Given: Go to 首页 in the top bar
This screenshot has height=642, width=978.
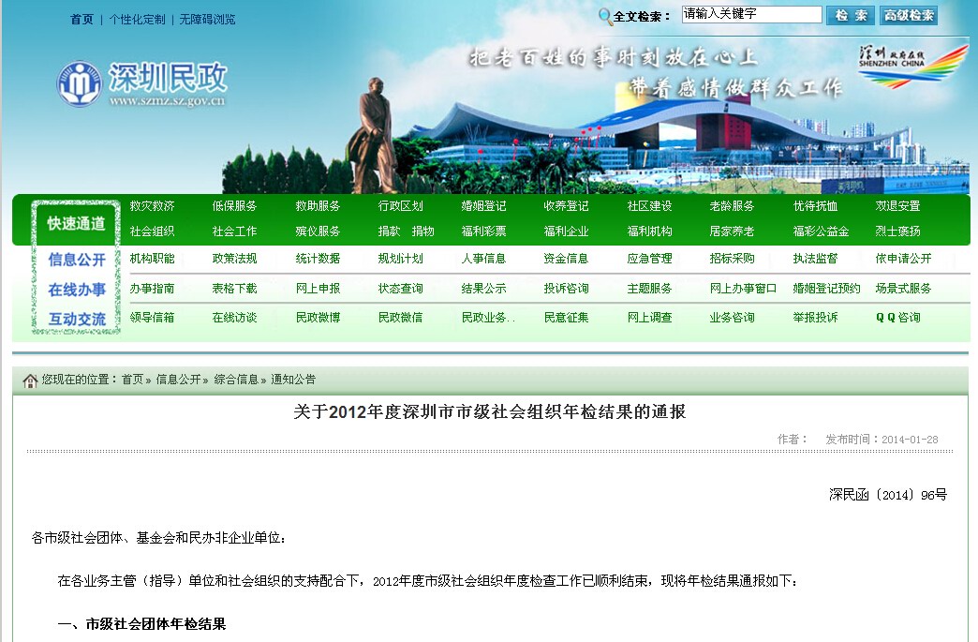Looking at the screenshot, I should (81, 20).
